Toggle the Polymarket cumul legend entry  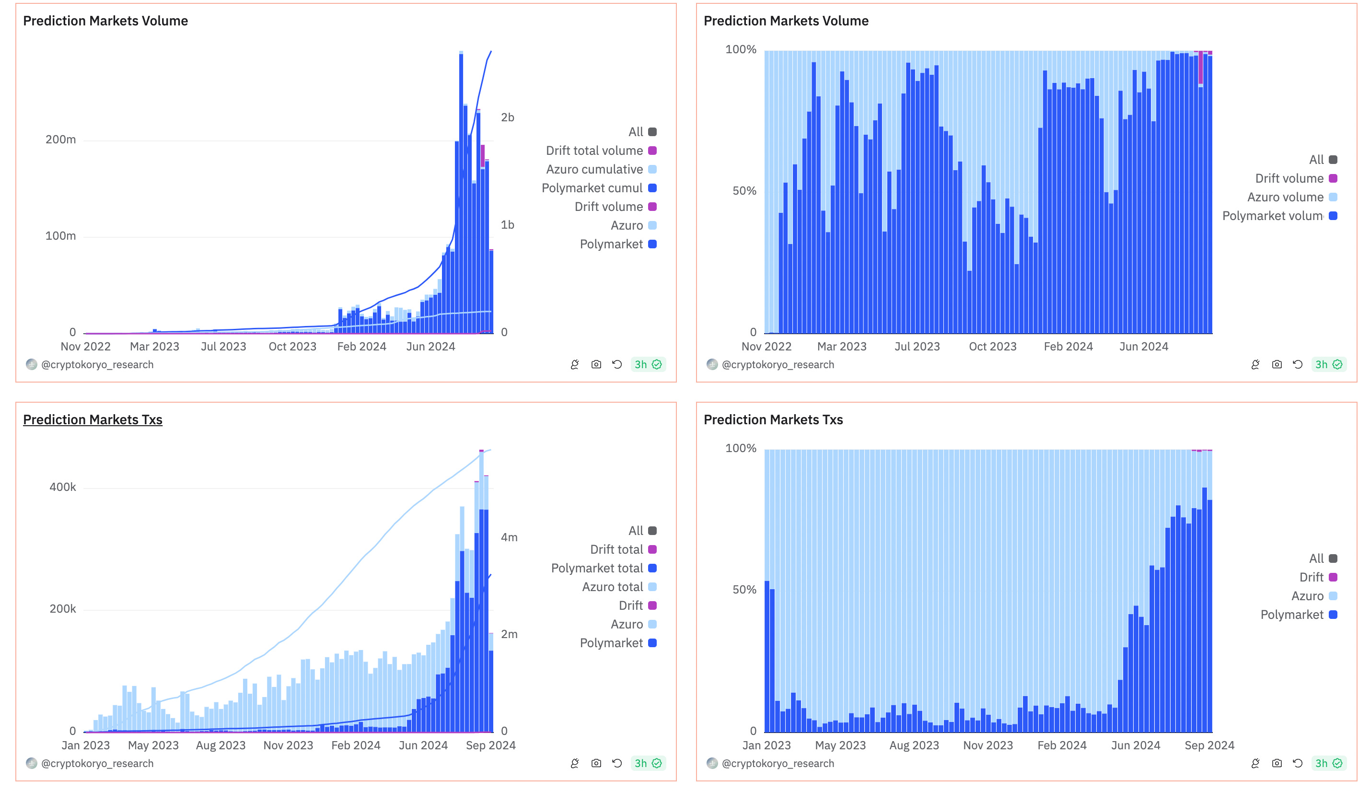(592, 188)
